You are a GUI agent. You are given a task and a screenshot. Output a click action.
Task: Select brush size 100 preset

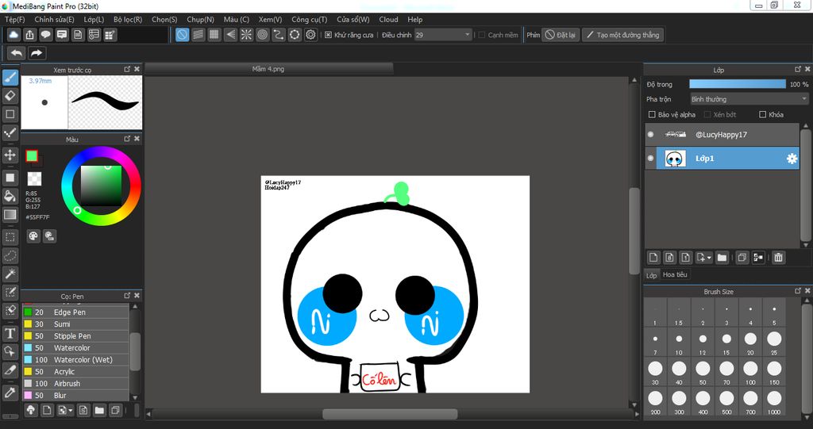click(750, 371)
